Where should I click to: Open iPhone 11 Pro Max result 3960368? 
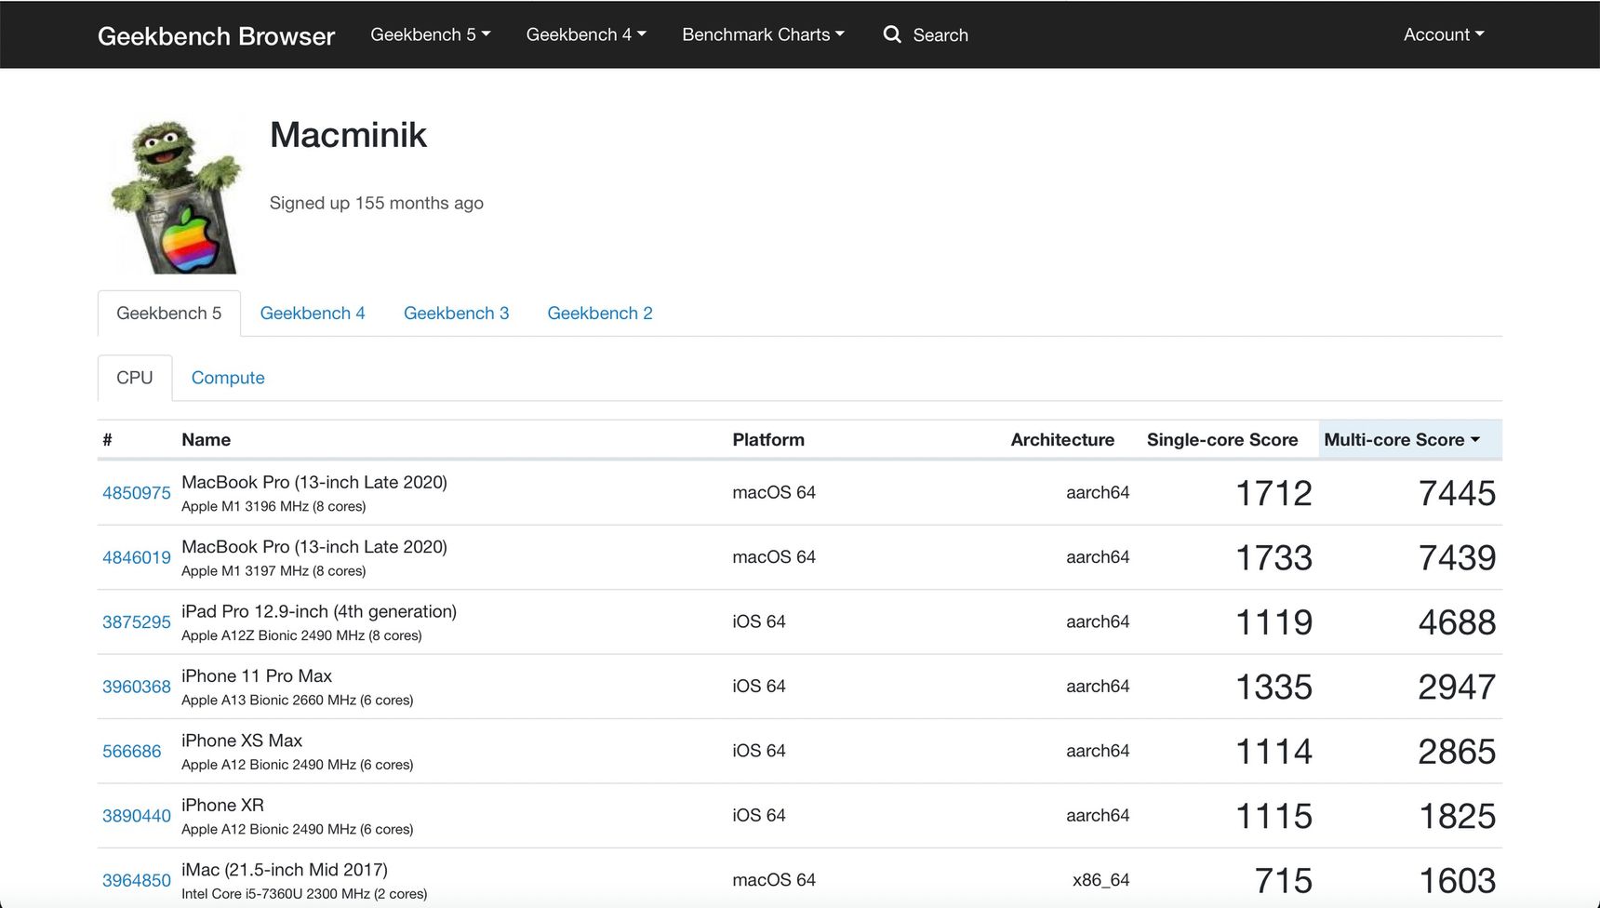tap(137, 687)
